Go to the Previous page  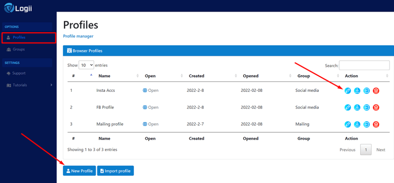click(x=347, y=150)
